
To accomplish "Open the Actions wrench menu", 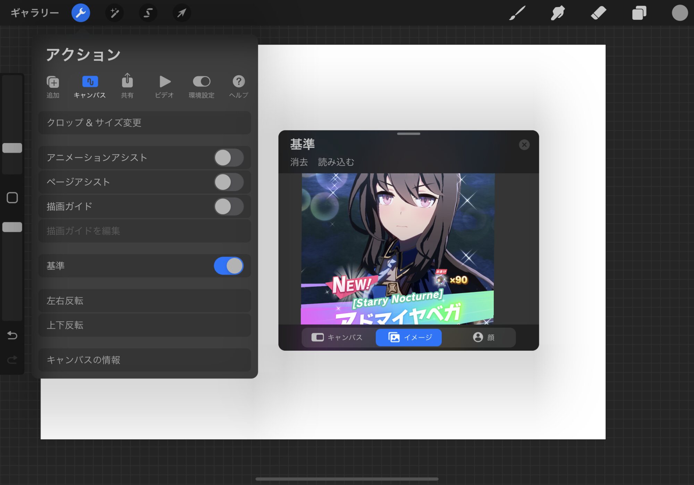I will (x=81, y=13).
